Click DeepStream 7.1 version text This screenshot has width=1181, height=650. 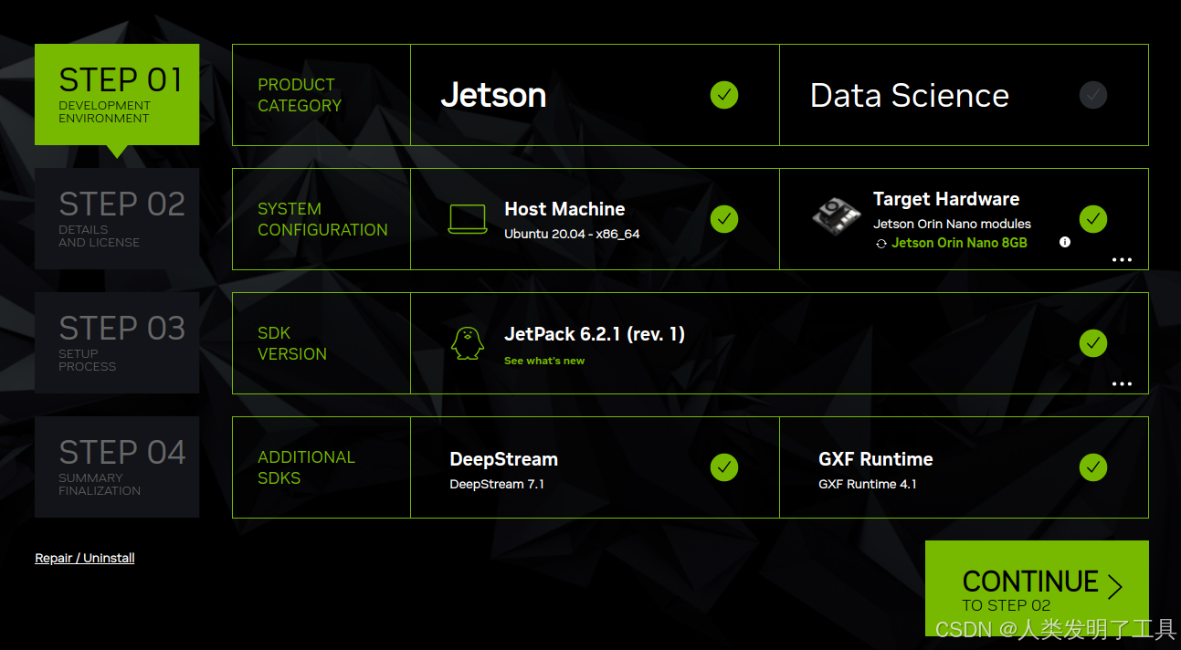pos(497,484)
